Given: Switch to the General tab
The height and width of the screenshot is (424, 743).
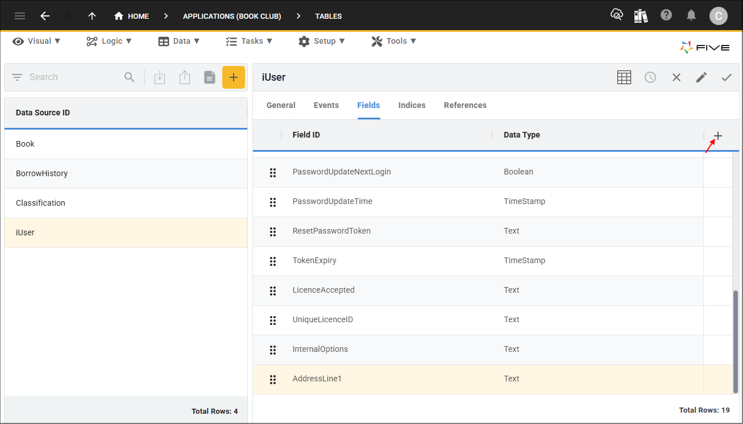Looking at the screenshot, I should pyautogui.click(x=281, y=105).
